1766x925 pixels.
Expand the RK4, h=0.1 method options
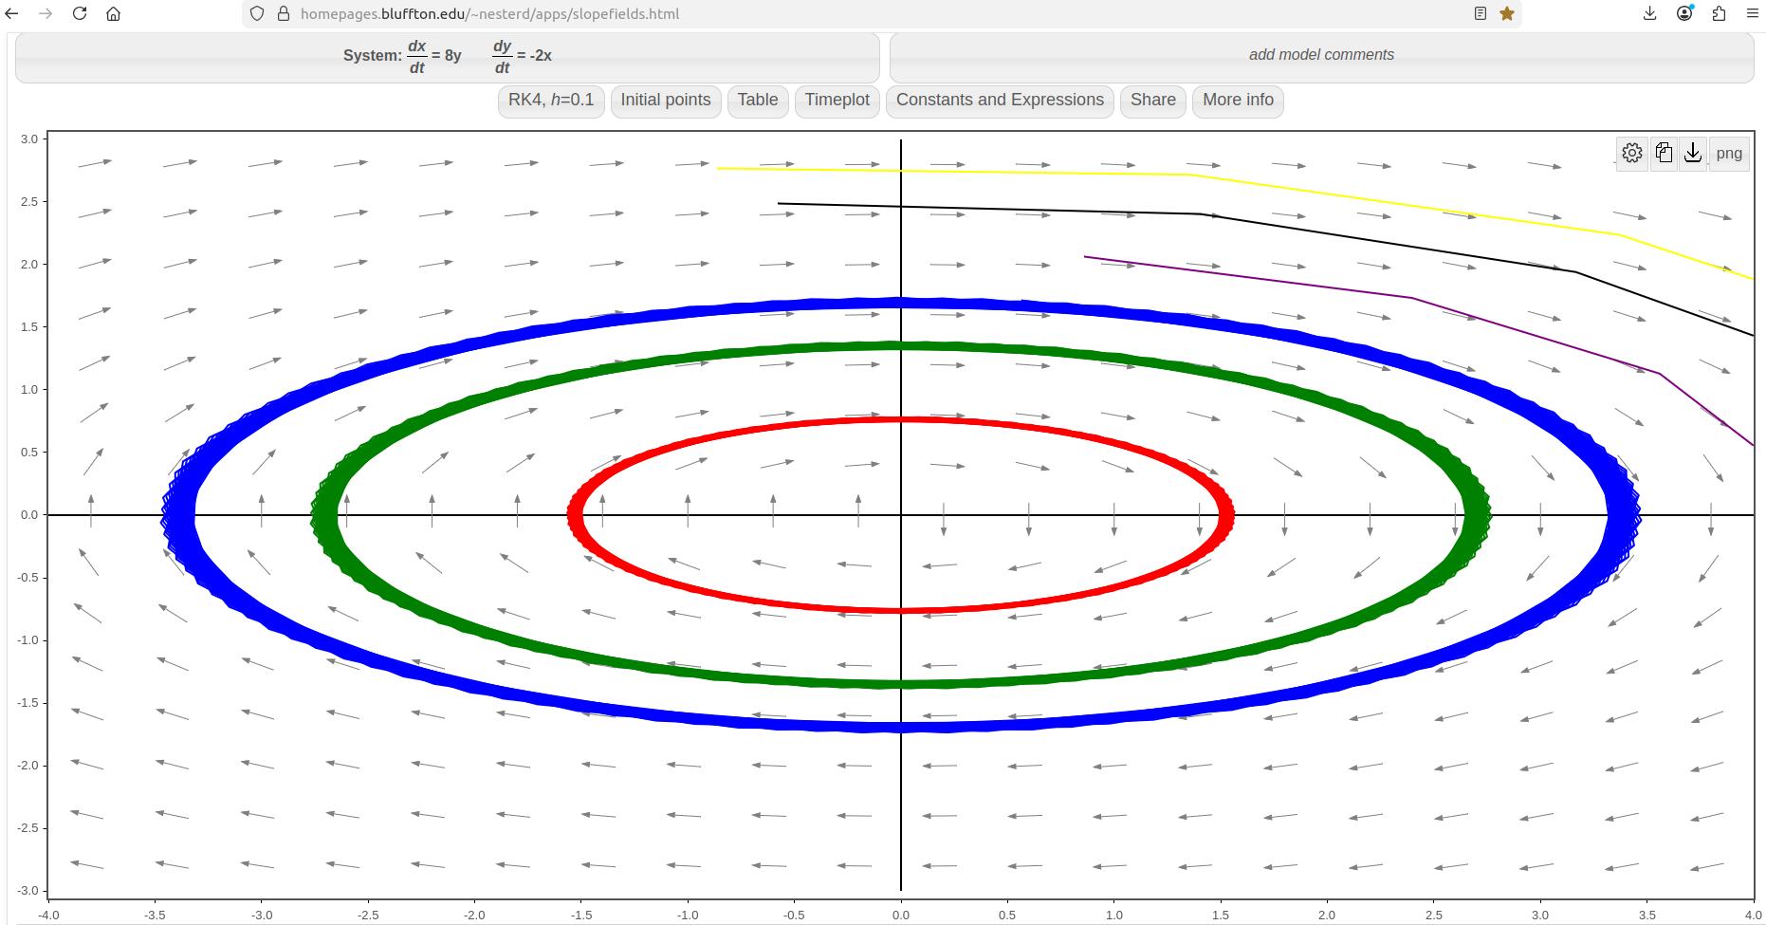pos(550,101)
